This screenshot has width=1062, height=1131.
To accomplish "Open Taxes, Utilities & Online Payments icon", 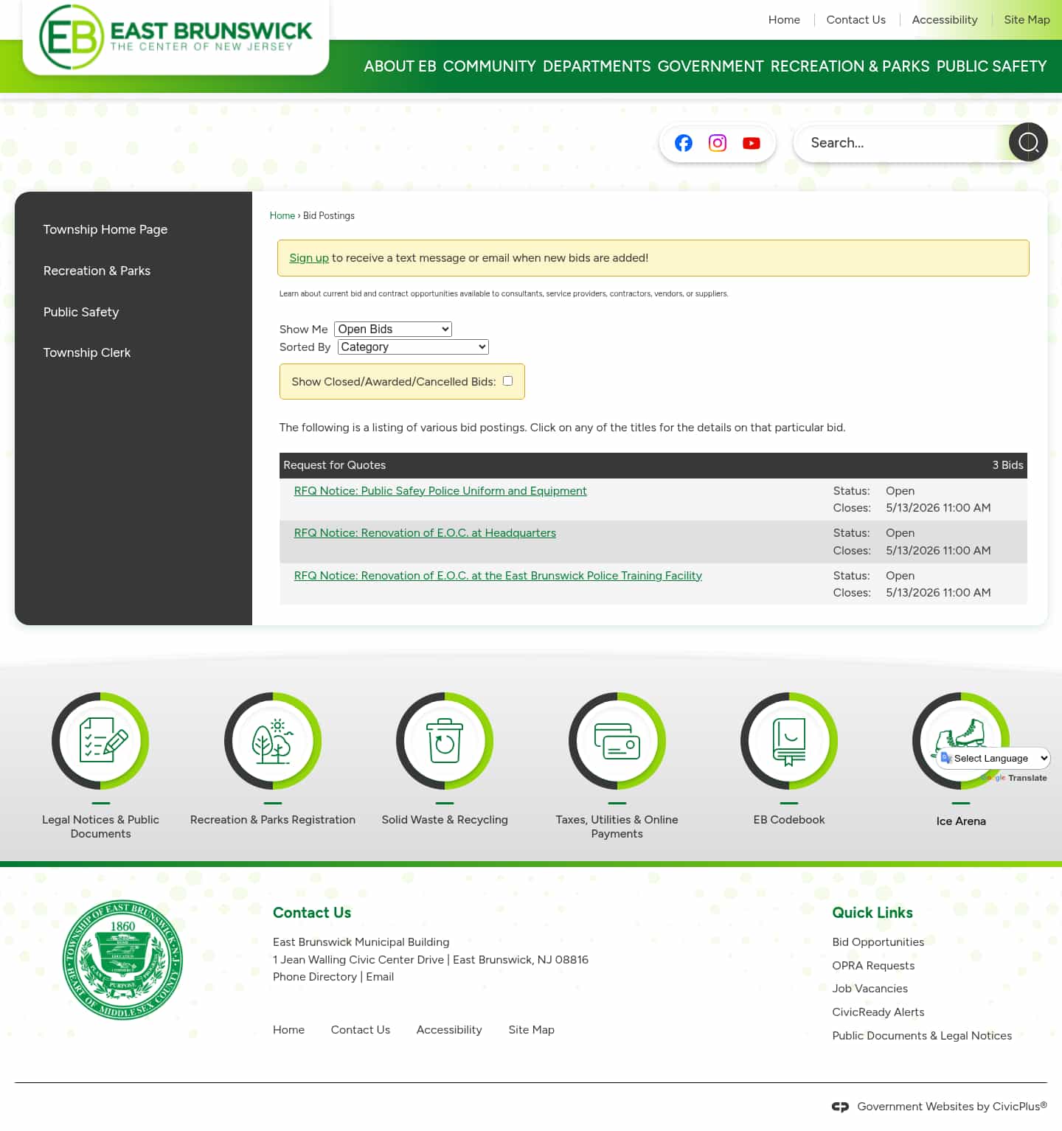I will coord(617,741).
